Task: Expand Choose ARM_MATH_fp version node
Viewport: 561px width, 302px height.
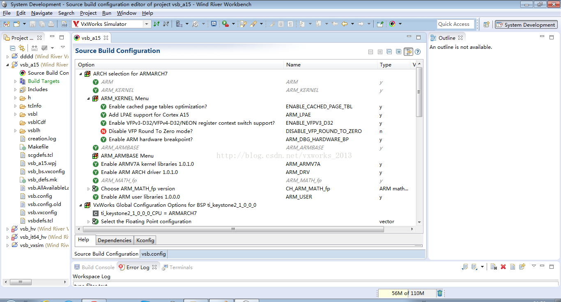Action: pos(88,189)
